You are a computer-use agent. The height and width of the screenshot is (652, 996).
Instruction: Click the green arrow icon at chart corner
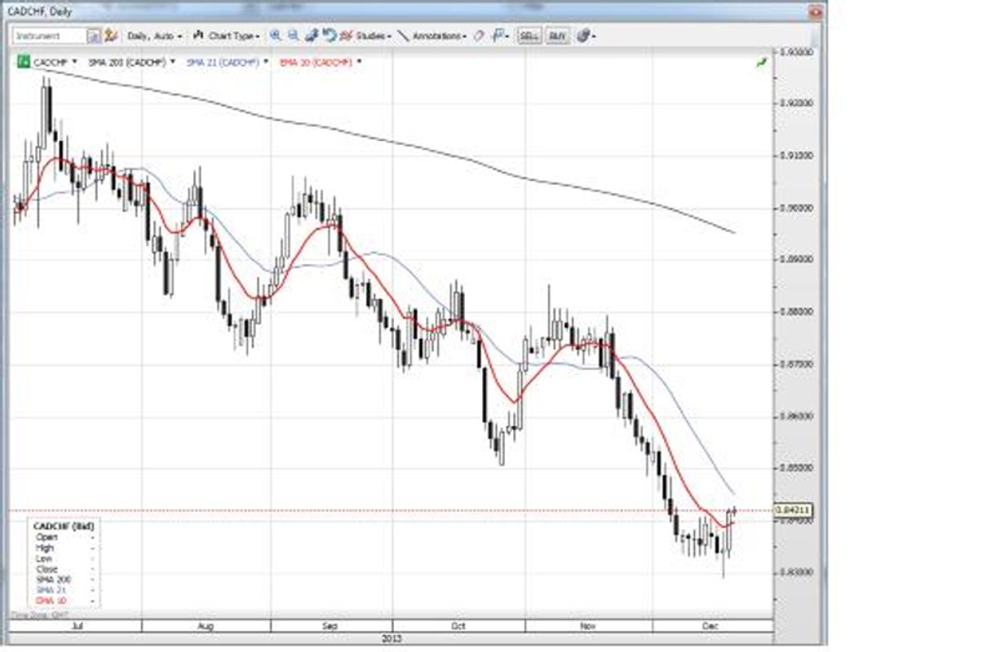tap(762, 62)
